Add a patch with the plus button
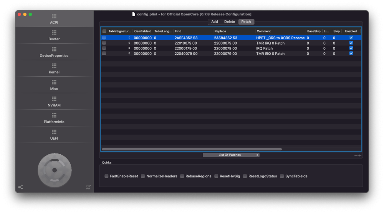Viewport: 384px width, 213px height. tap(360, 155)
